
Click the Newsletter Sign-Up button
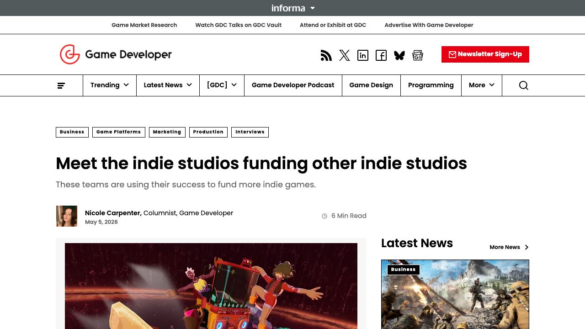pos(485,54)
